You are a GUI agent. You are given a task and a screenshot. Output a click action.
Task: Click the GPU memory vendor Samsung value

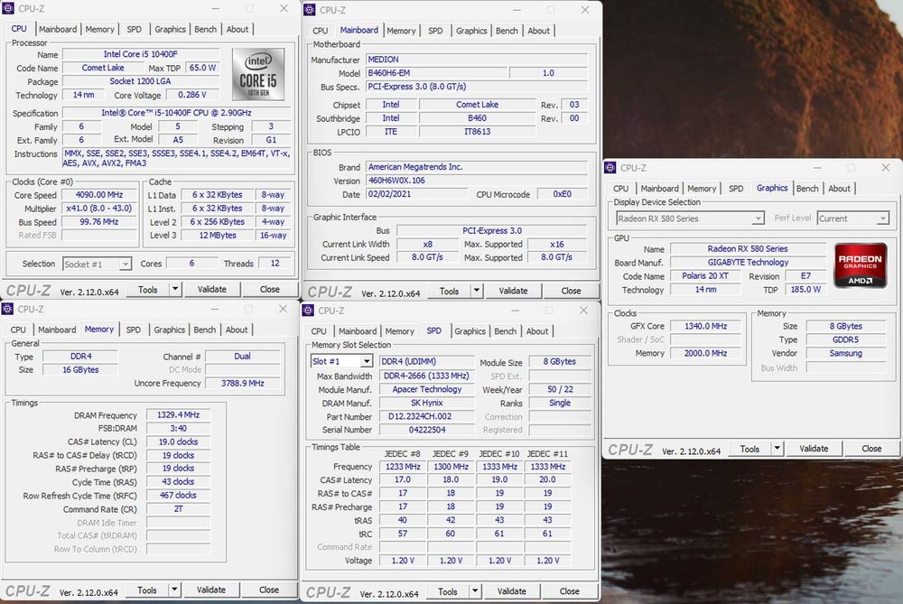(x=845, y=353)
